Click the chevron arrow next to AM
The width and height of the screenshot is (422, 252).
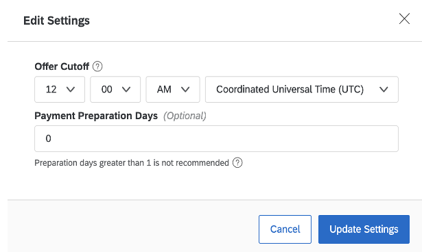185,90
